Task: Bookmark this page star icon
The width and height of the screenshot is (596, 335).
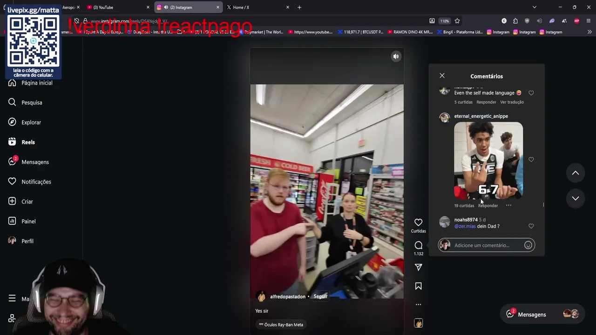Action: [457, 21]
